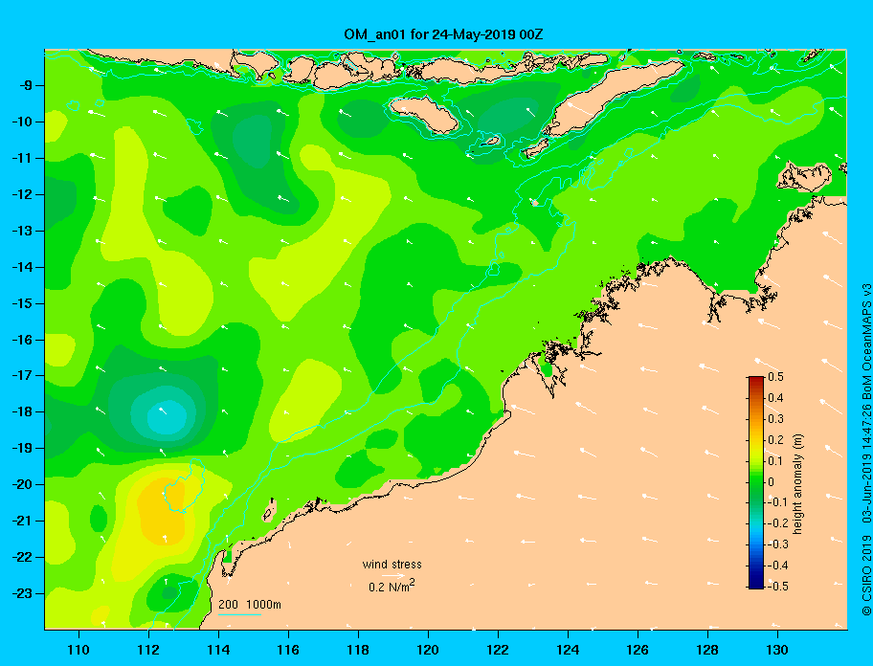Screen dimensions: 873x666
Task: Click longitude label 130 on the x-axis
Action: pos(777,650)
